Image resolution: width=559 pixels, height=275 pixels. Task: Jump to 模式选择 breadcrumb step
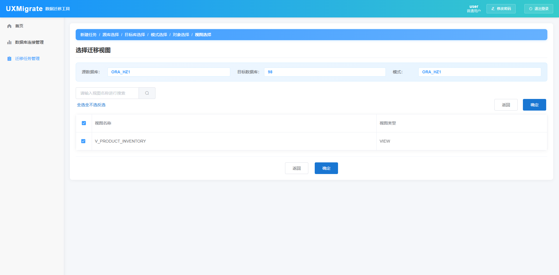[159, 35]
